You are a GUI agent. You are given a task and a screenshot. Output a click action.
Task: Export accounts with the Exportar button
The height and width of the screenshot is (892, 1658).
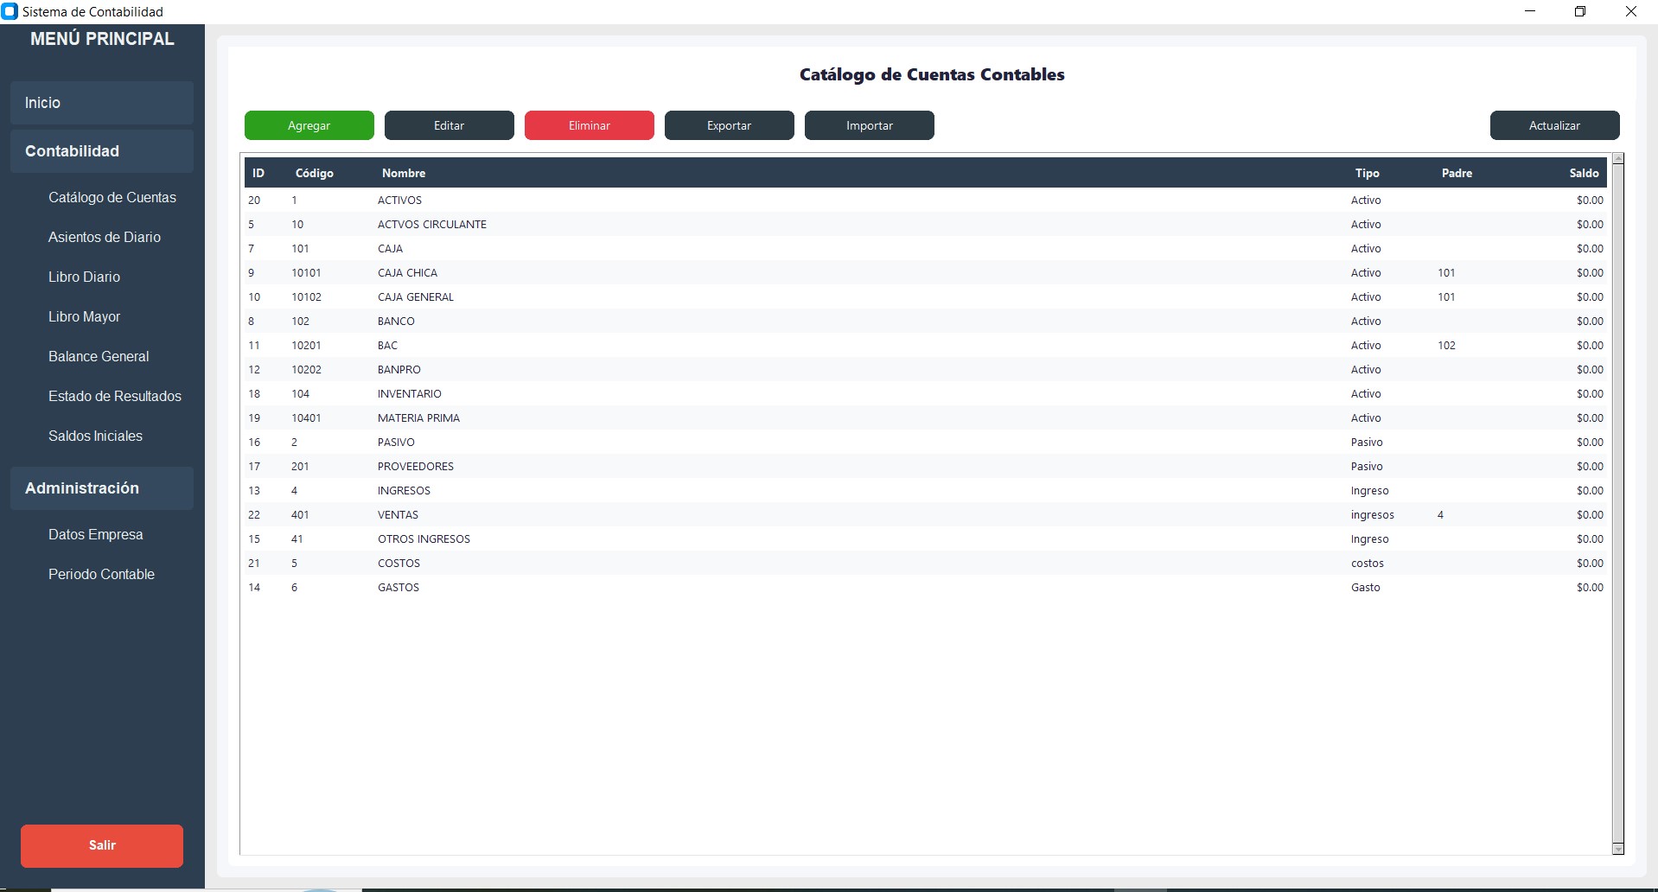729,125
